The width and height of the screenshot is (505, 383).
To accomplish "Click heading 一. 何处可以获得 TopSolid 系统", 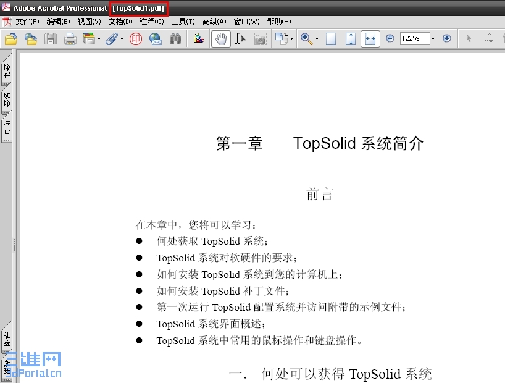I will click(330, 374).
